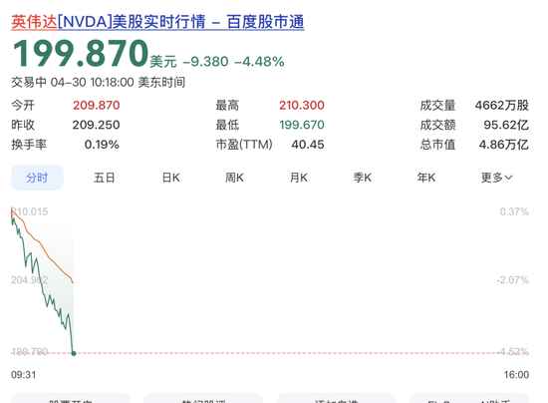Select the 年K chart tab
Screen dimensions: 548x403
426,178
